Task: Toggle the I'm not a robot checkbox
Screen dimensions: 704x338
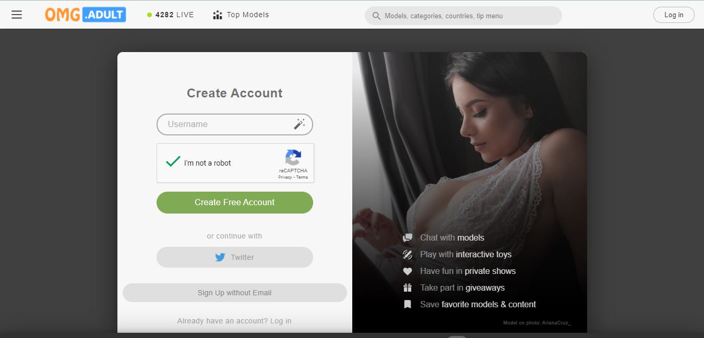Action: (x=173, y=162)
